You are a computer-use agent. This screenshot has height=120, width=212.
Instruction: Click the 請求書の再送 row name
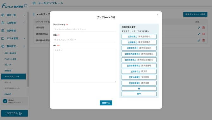click(42, 34)
